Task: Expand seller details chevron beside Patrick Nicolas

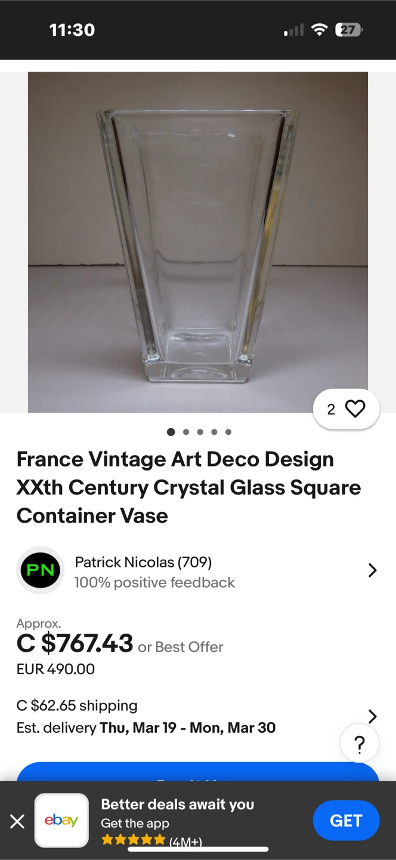Action: (372, 570)
